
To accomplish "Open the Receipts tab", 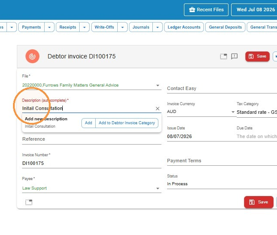I will (x=68, y=27).
